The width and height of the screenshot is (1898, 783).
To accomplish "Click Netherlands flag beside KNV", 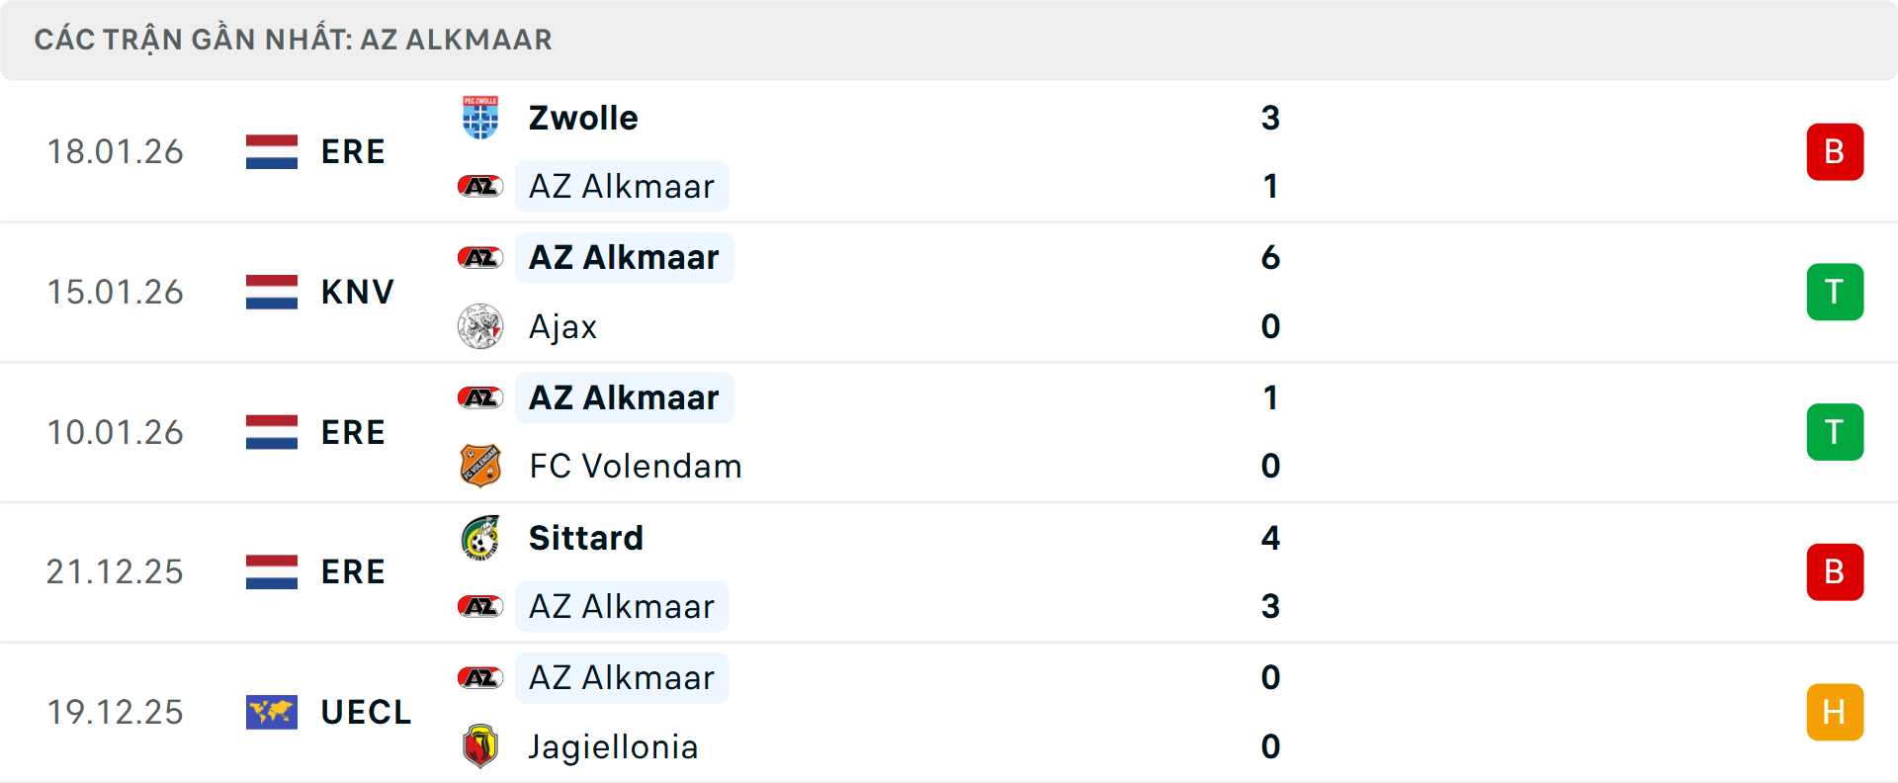I will (272, 292).
